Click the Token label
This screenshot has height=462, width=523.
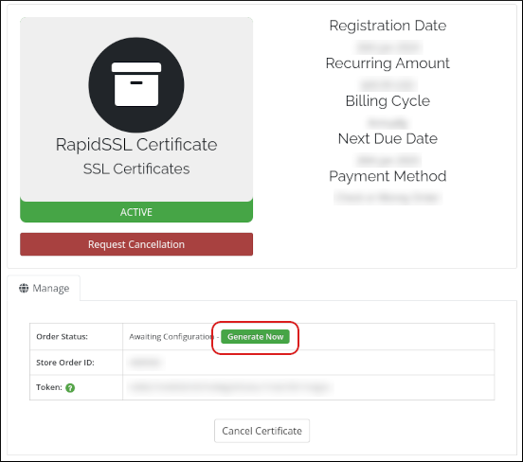coord(49,387)
